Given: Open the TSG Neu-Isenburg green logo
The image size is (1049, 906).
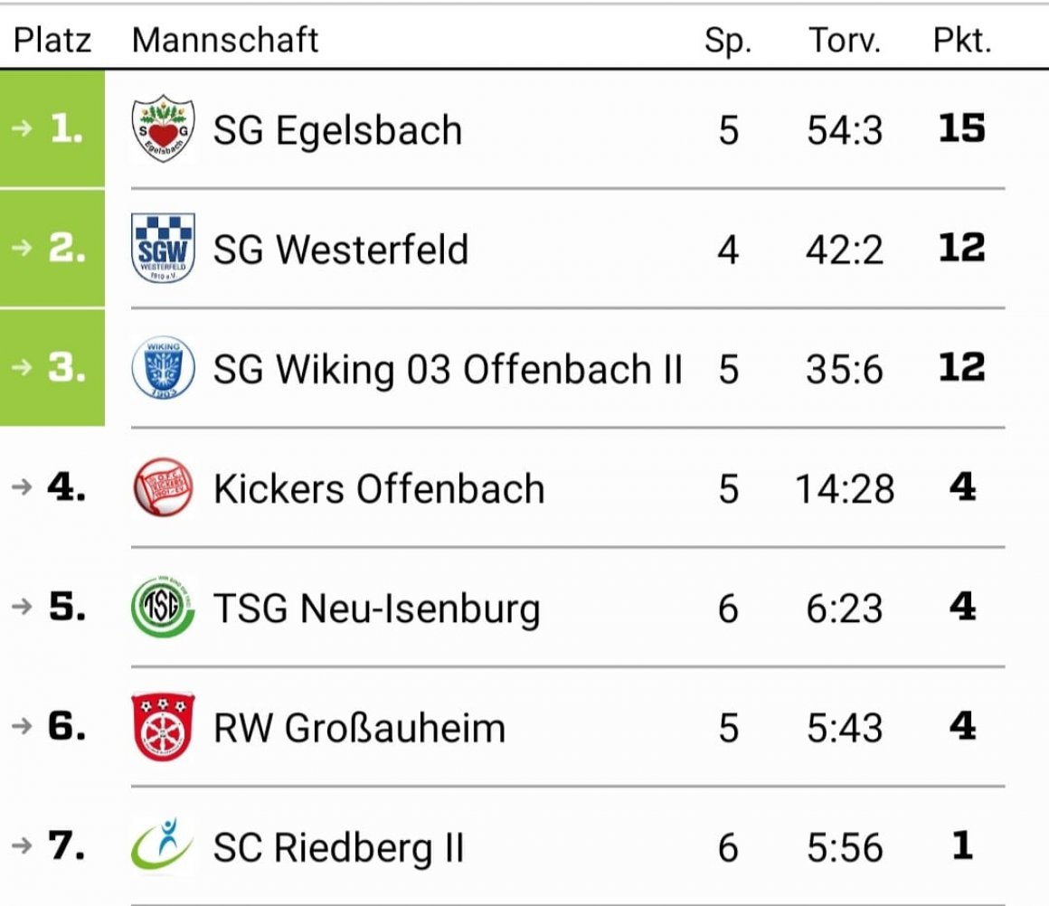Looking at the screenshot, I should pyautogui.click(x=164, y=606).
